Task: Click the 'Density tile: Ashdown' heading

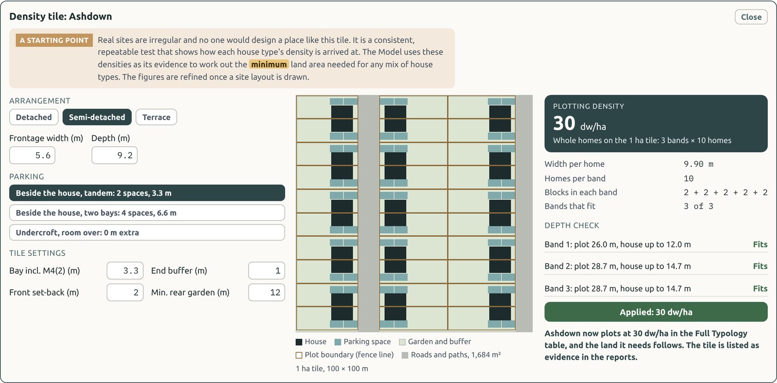Action: click(61, 17)
